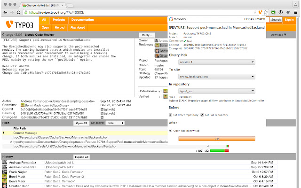Open MemcachedBackendTest.php file

[x=64, y=146]
